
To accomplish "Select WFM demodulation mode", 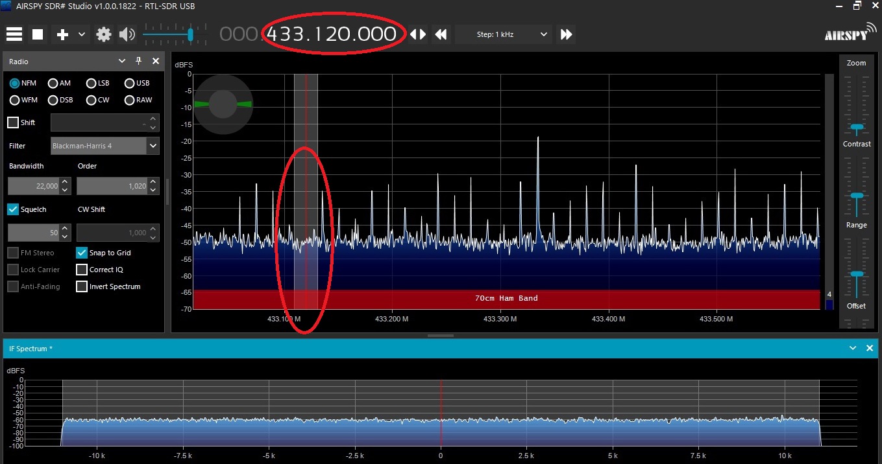I will tap(23, 100).
